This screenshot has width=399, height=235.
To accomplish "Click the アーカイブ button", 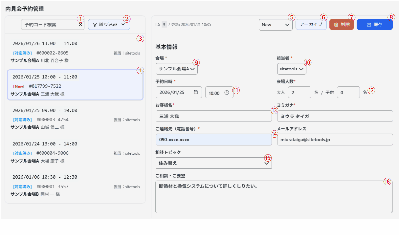I will [x=311, y=24].
